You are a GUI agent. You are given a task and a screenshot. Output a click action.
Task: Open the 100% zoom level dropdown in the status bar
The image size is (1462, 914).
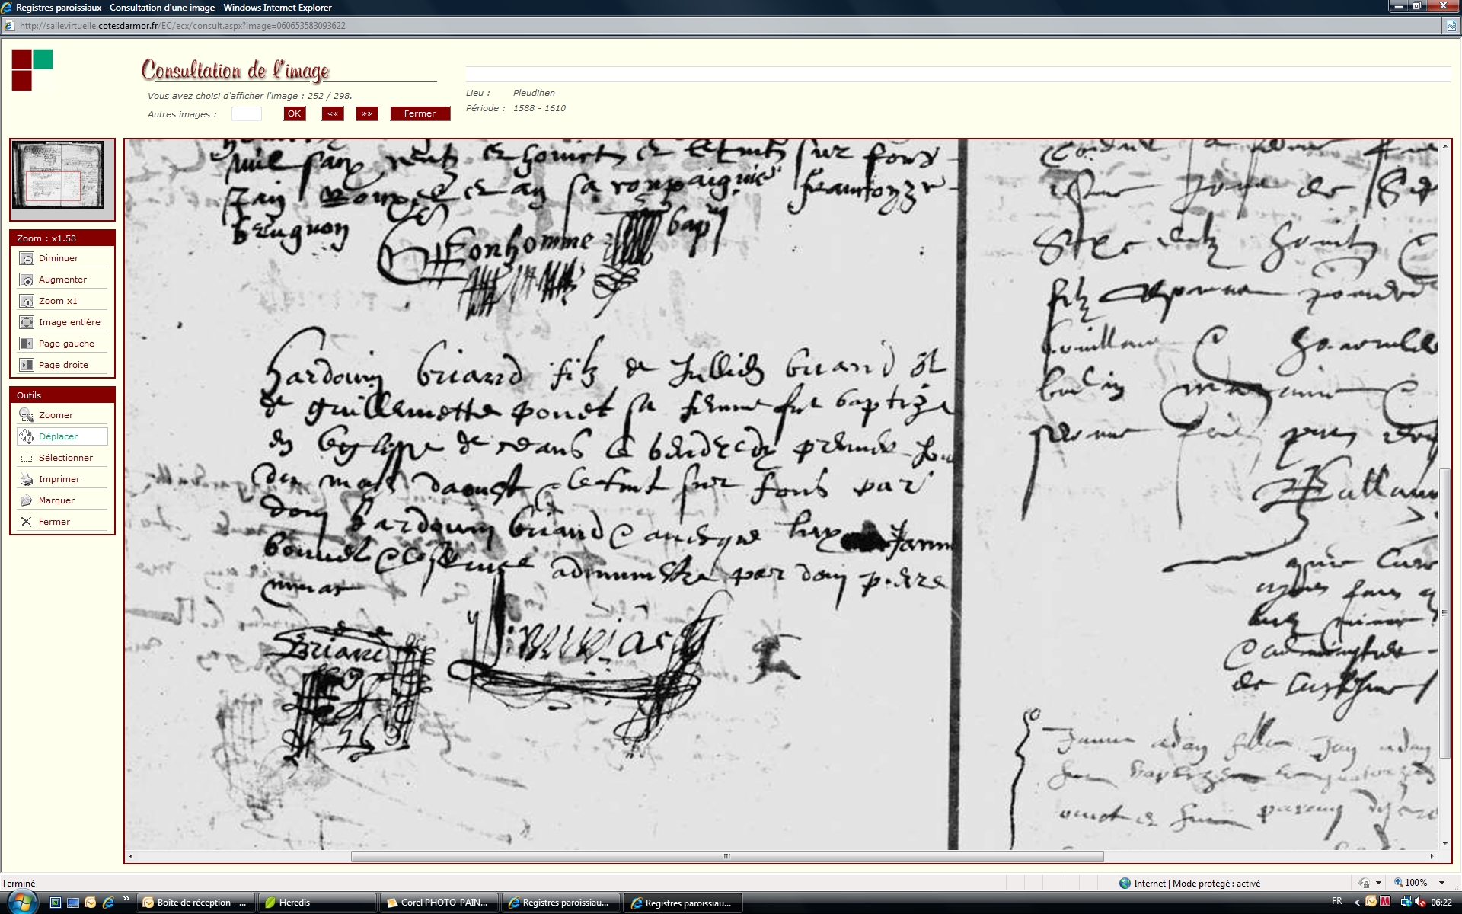coord(1441,883)
